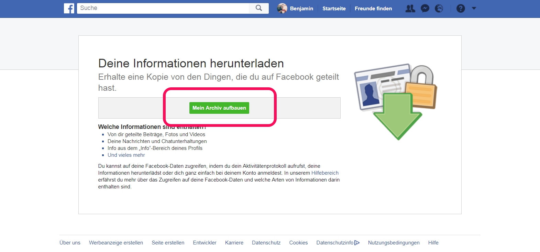Open the help question mark icon
Viewport: 540px width, 252px height.
coord(461,9)
